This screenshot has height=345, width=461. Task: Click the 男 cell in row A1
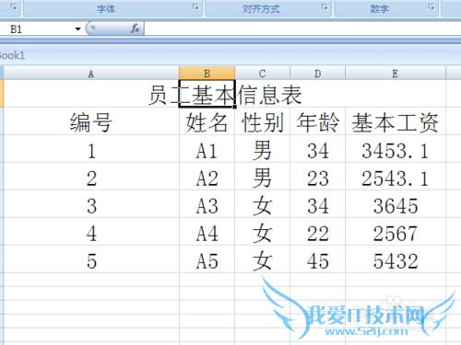tap(263, 149)
